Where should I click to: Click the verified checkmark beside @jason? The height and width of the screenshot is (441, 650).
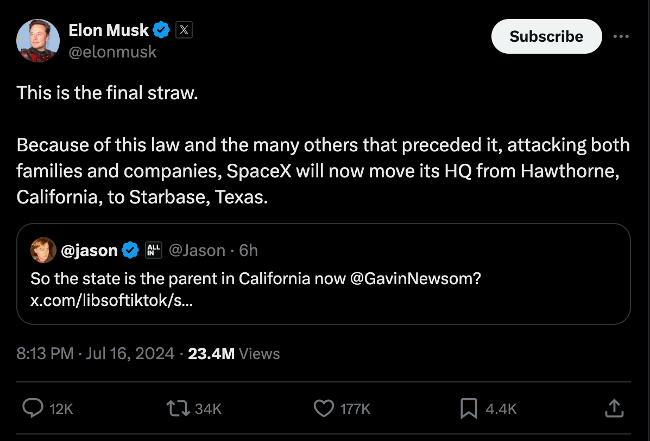[130, 250]
